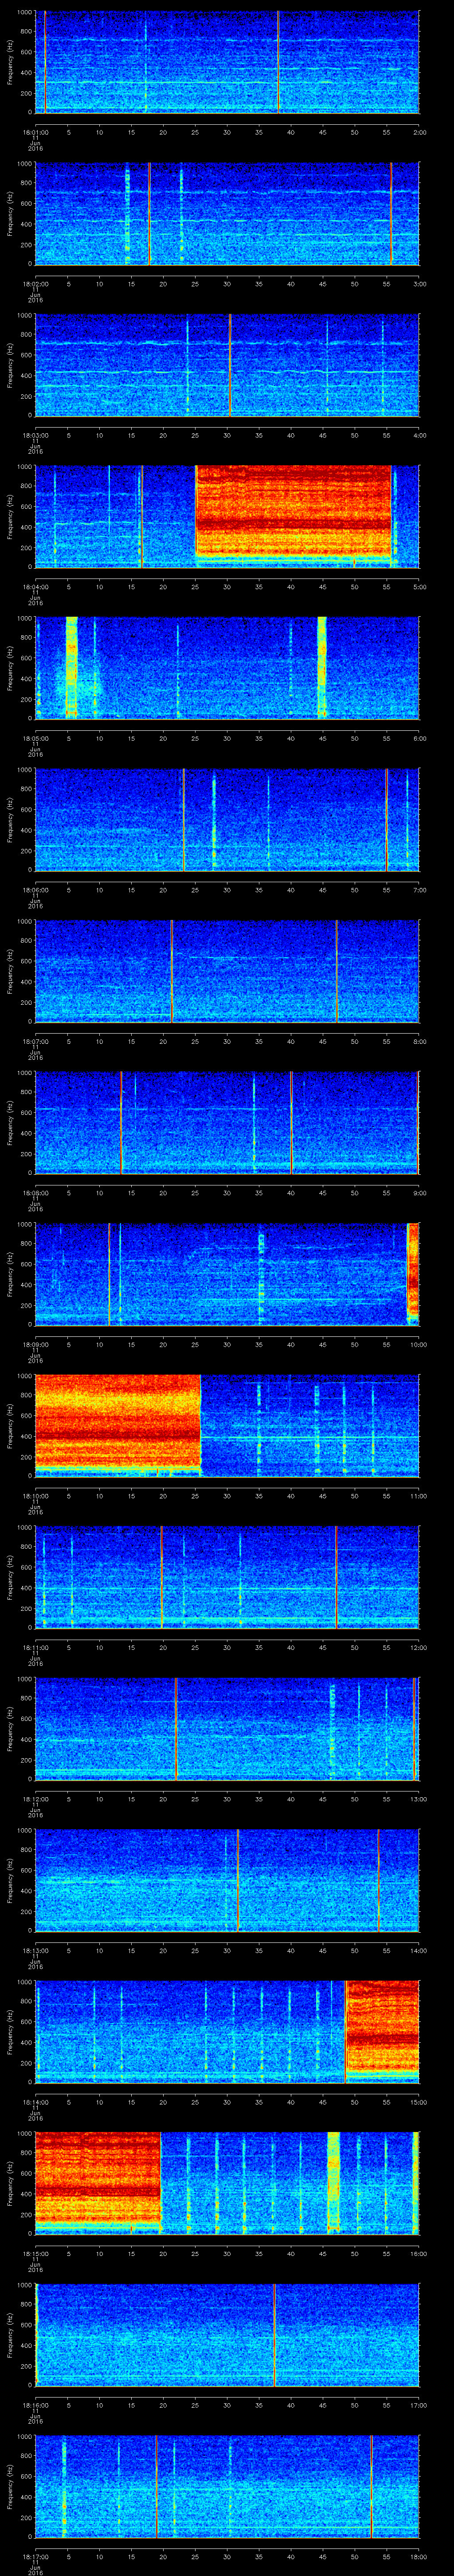454x2576 pixels.
Task: Open the spectrogram panel starting at 18:11:00
Action: pyautogui.click(x=227, y=1576)
